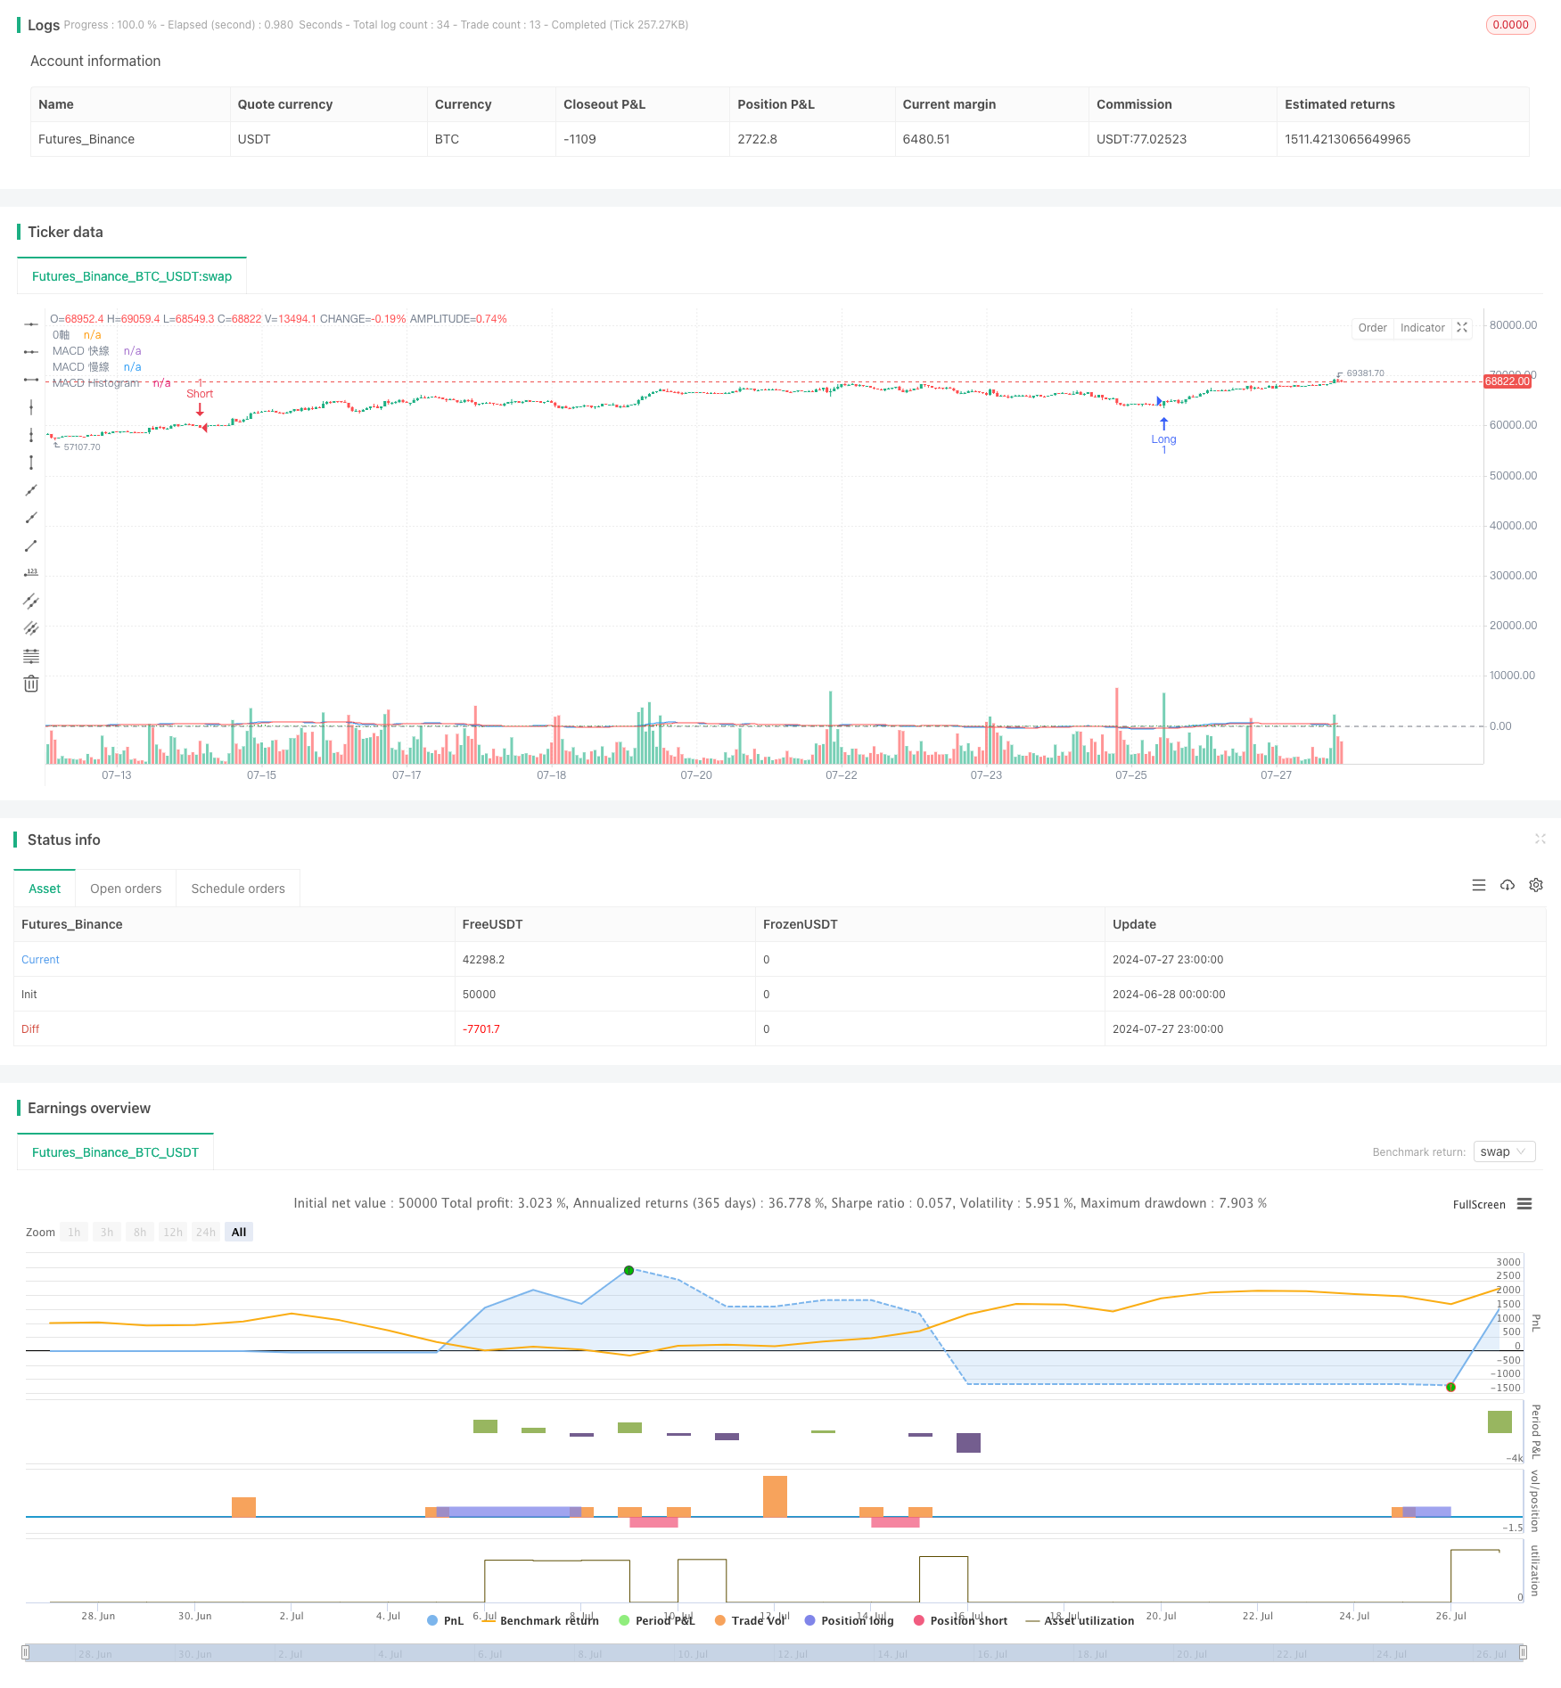This screenshot has width=1561, height=1688.
Task: Click the red 0.0000 badge in Logs
Action: pos(1511,25)
